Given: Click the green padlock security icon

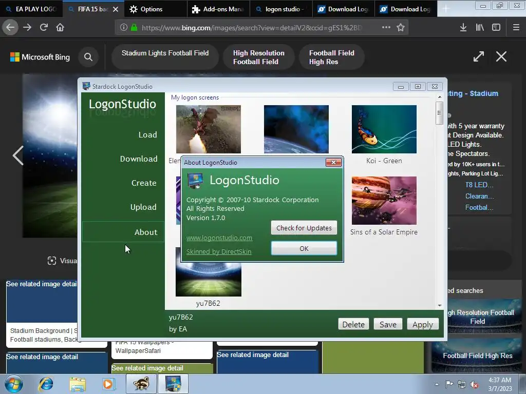Looking at the screenshot, I should point(134,28).
